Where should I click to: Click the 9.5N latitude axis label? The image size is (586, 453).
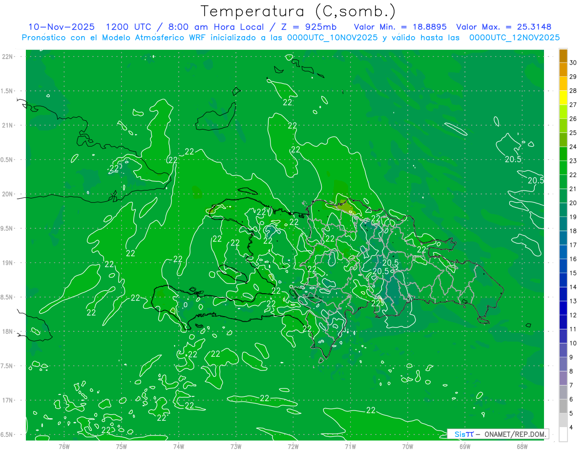[7, 229]
